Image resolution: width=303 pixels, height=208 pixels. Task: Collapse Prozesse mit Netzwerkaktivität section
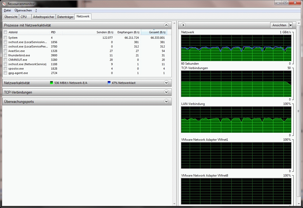(166, 25)
